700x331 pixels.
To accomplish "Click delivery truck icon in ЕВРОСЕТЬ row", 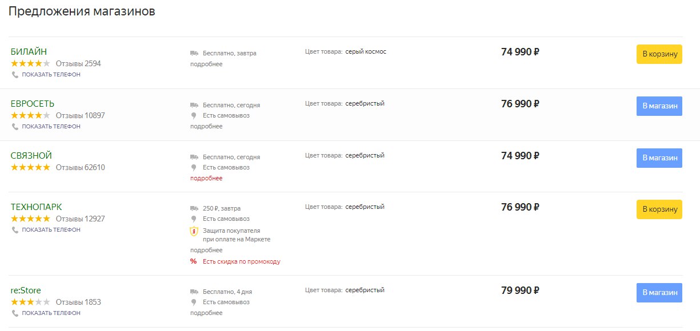I will [x=194, y=105].
